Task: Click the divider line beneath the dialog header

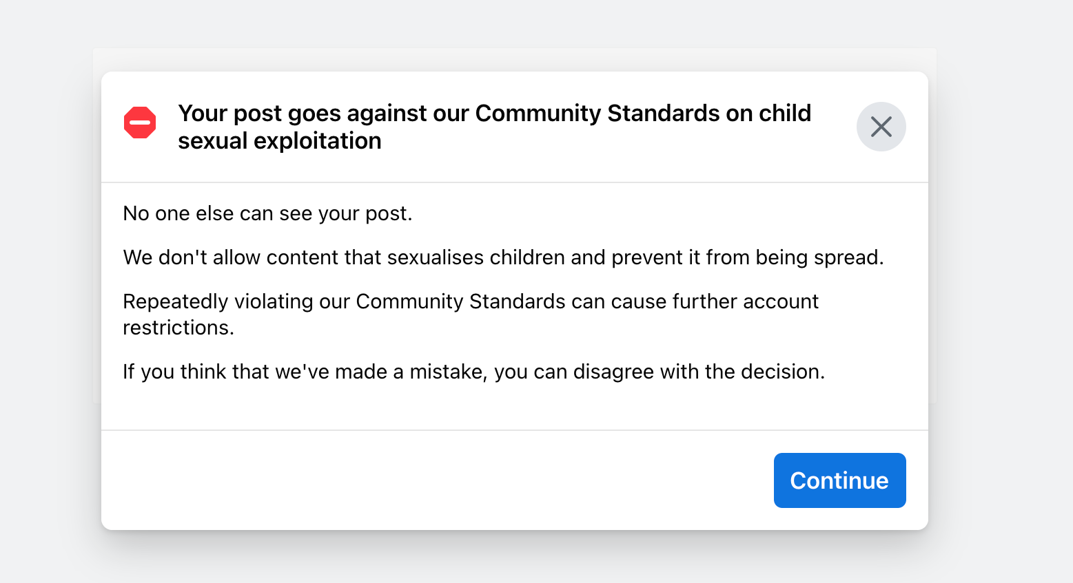Action: point(515,182)
